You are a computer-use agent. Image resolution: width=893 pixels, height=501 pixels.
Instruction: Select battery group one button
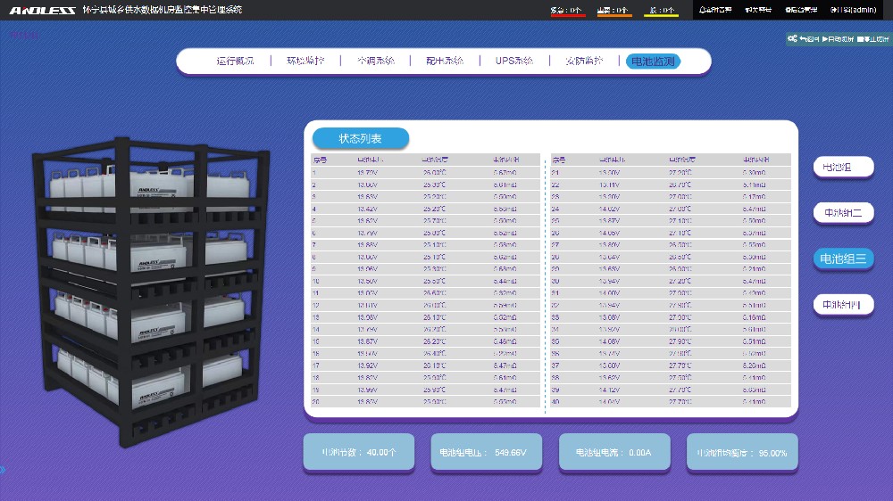point(843,167)
